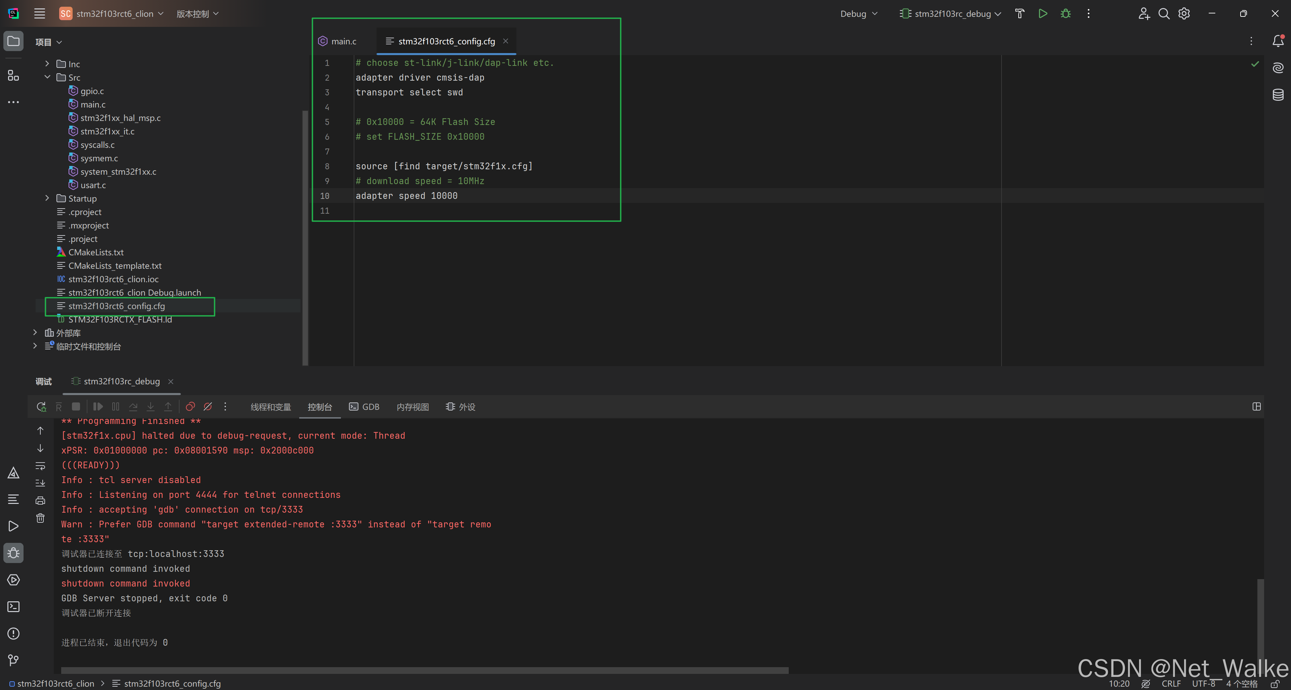Run stm32f103rc_debug with green play icon
This screenshot has width=1291, height=690.
point(1043,13)
